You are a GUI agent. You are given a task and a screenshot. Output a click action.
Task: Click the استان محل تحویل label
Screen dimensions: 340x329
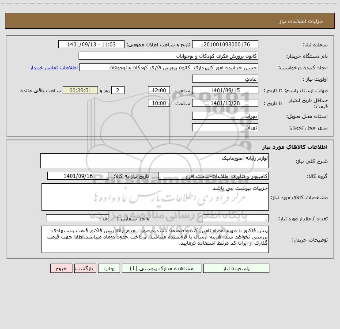307,116
